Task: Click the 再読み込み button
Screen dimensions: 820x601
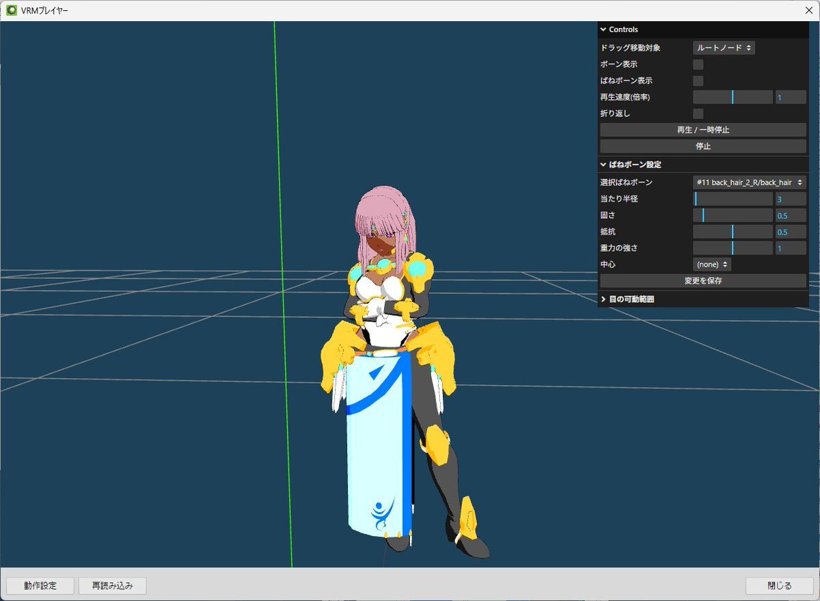Action: (113, 586)
